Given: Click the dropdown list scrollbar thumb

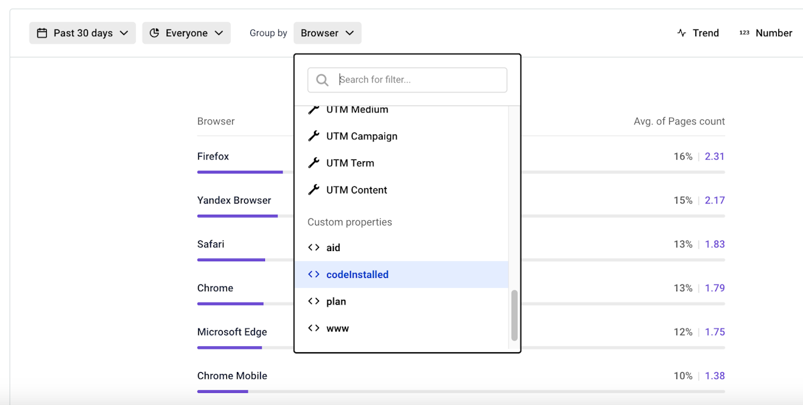Looking at the screenshot, I should point(515,315).
